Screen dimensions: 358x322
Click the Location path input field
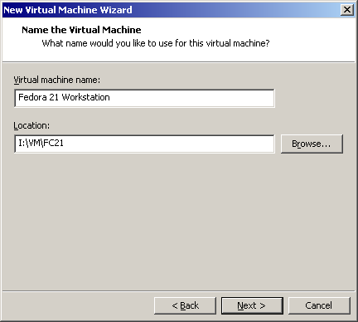click(144, 144)
